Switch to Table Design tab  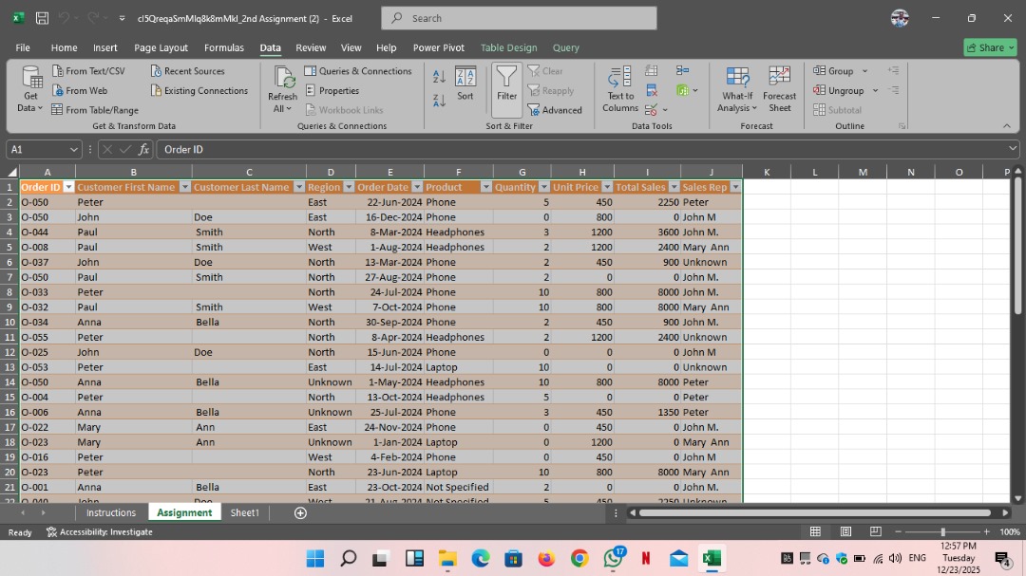(x=508, y=47)
